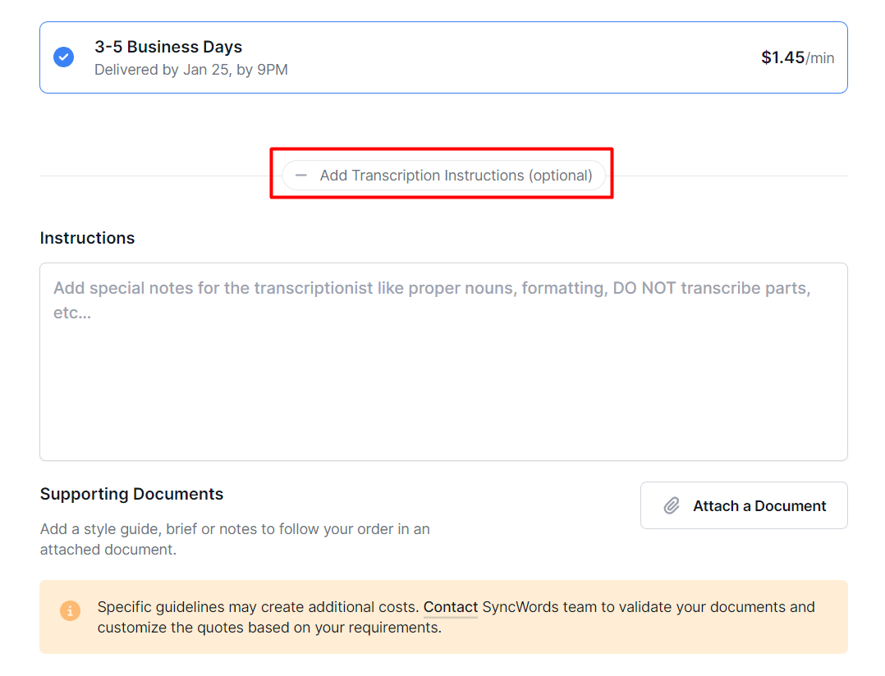Click the 3-5 Business Days option title
The width and height of the screenshot is (885, 676).
pos(168,47)
